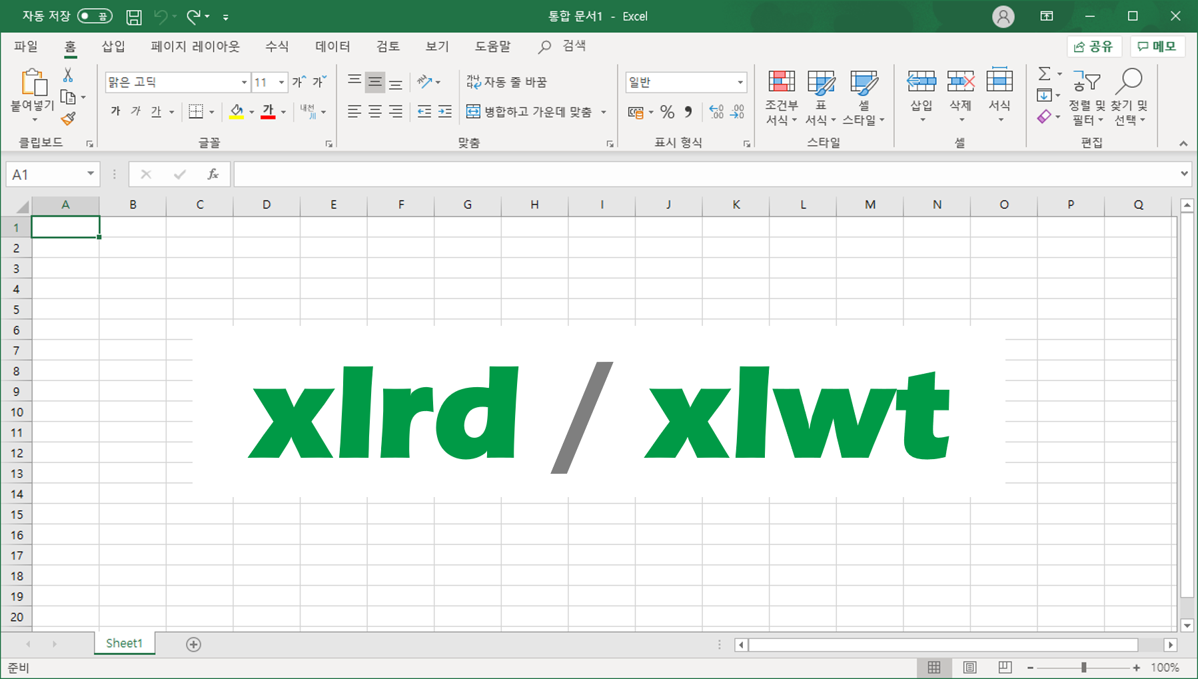
Task: Open the 파일 menu tab
Action: pyautogui.click(x=26, y=46)
